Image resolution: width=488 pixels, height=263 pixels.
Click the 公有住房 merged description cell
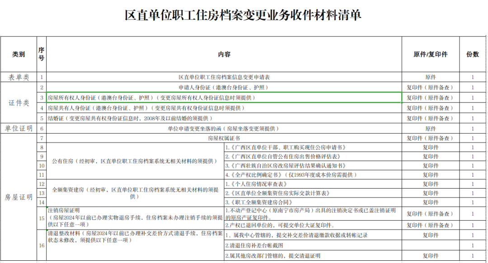(135, 161)
